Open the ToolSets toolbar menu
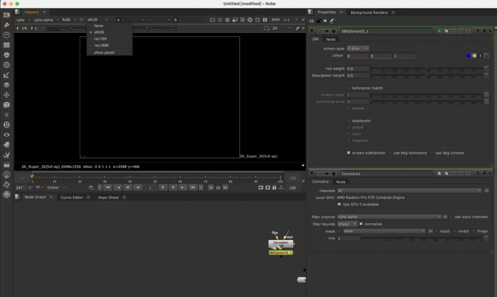Image resolution: width=497 pixels, height=297 pixels. (6, 155)
